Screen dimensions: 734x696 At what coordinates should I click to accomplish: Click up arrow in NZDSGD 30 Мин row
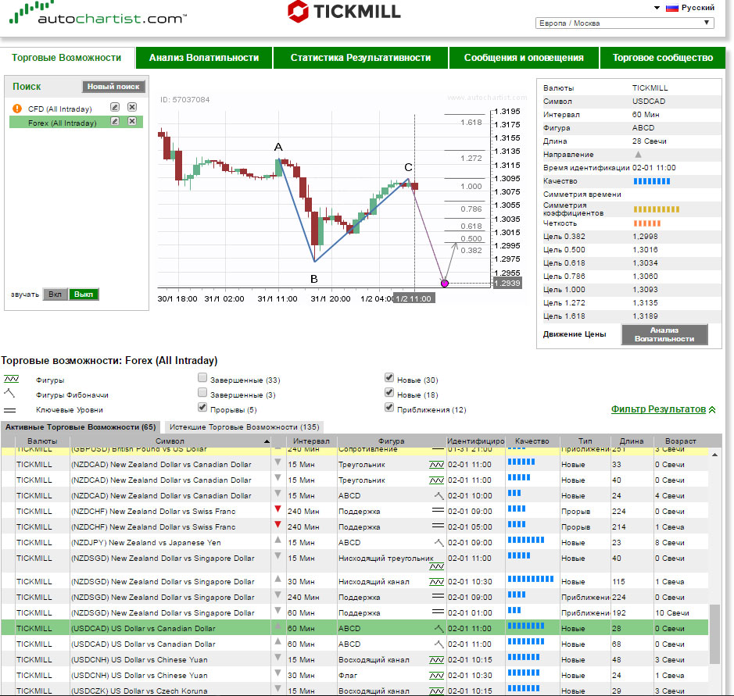277,579
